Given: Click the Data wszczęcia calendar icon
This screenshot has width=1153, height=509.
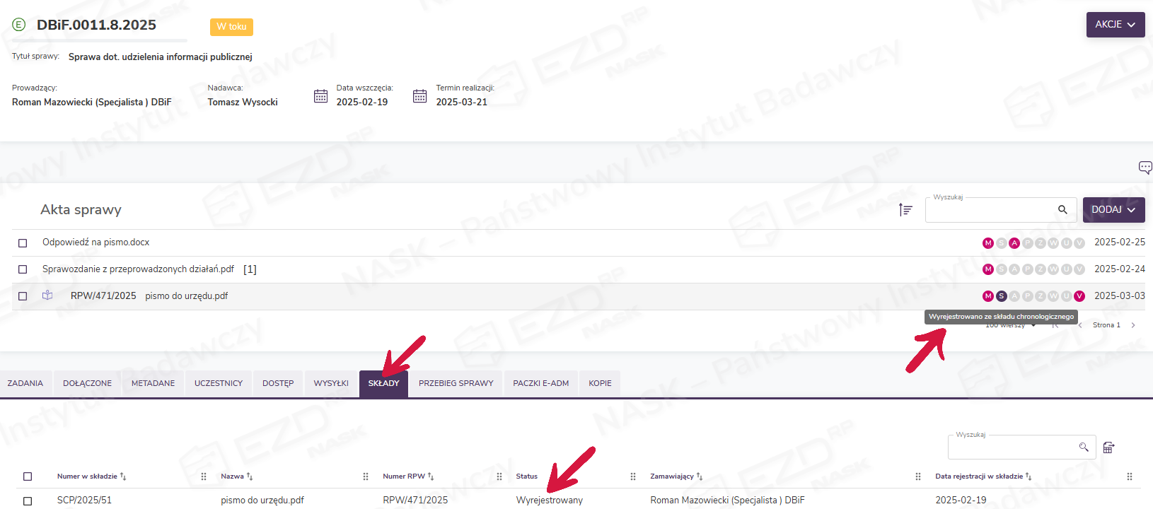Looking at the screenshot, I should pyautogui.click(x=320, y=96).
